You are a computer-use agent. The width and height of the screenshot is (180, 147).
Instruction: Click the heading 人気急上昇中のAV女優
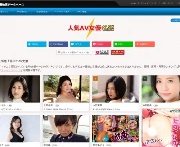pyautogui.click(x=14, y=61)
